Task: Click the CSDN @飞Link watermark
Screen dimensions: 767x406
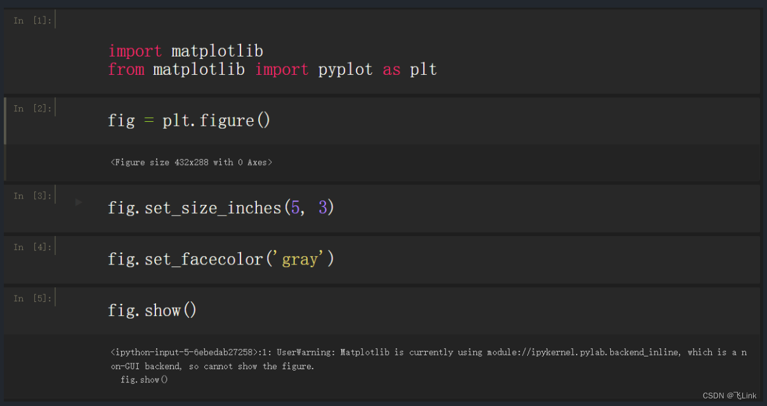Action: coord(729,396)
